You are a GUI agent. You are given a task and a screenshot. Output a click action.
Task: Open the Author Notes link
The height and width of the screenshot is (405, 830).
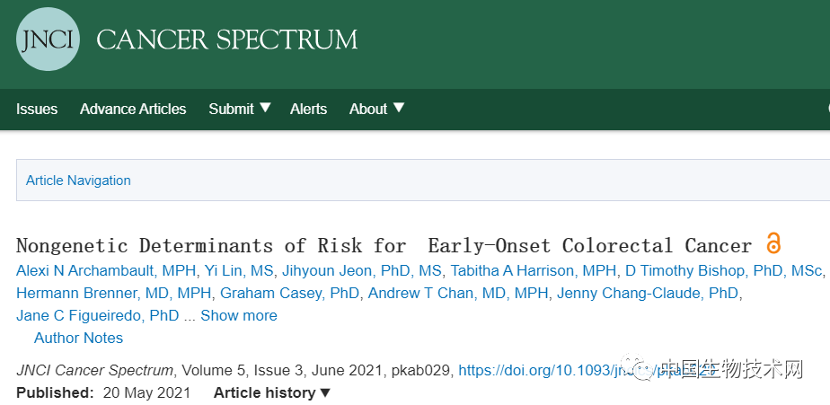pyautogui.click(x=78, y=338)
